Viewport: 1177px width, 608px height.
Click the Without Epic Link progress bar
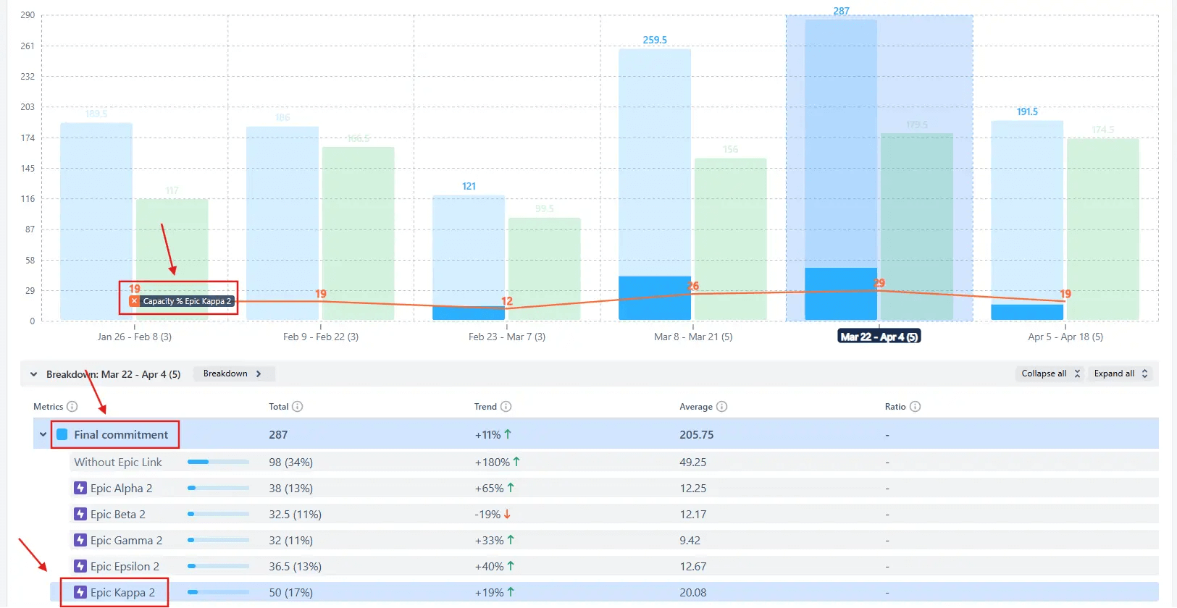click(x=218, y=462)
